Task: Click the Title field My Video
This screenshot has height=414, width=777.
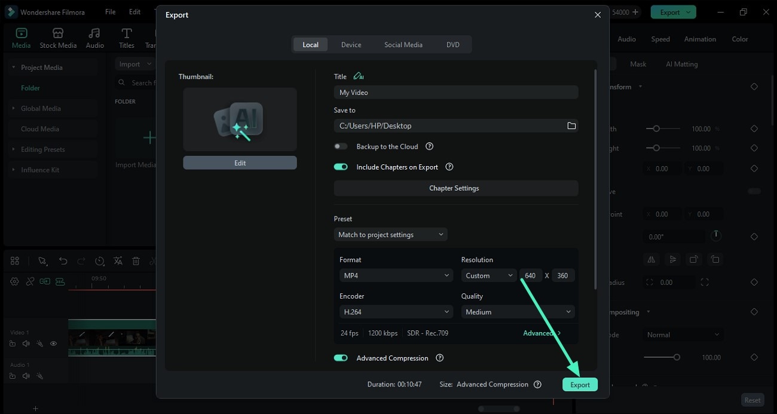Action: point(456,93)
